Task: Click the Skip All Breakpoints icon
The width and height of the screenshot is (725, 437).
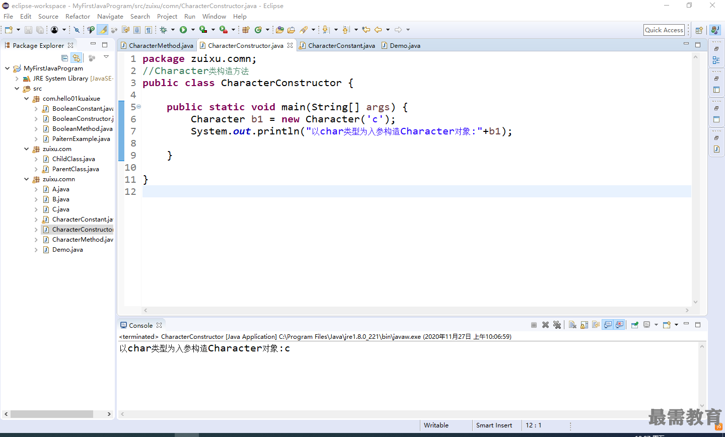Action: (77, 30)
